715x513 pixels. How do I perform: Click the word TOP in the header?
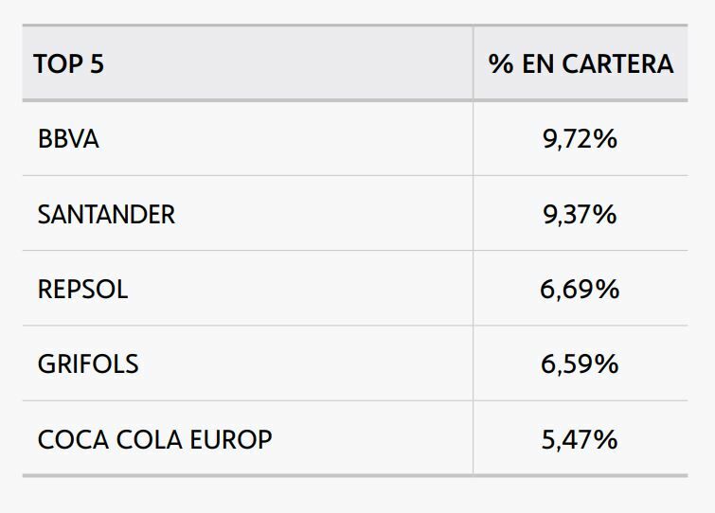pos(58,64)
